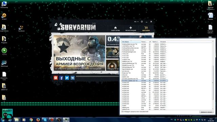The height and width of the screenshot is (122, 217).
Task: Select PnkBstrA.exe process row
Action: point(145,61)
